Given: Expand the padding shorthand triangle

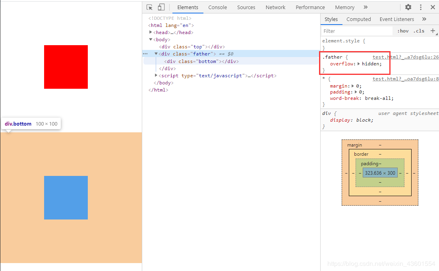Looking at the screenshot, I should coord(356,92).
